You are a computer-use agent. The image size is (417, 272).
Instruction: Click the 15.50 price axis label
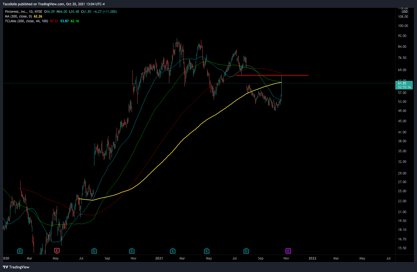[x=402, y=248]
